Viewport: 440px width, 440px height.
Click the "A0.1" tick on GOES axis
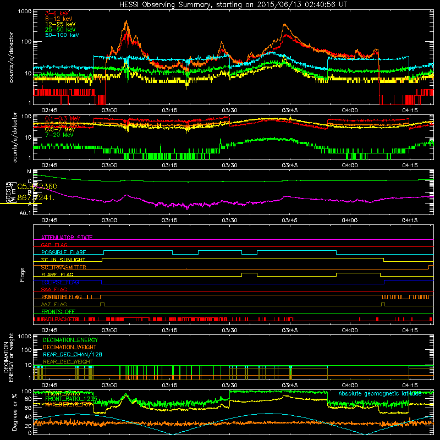[x=25, y=213]
